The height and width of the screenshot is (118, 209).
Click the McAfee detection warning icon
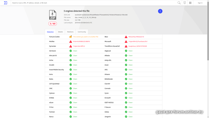[71, 41]
